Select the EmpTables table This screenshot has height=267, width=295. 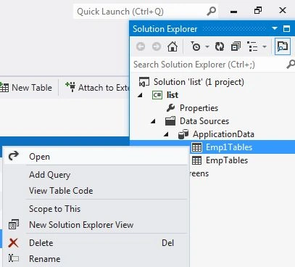click(227, 160)
